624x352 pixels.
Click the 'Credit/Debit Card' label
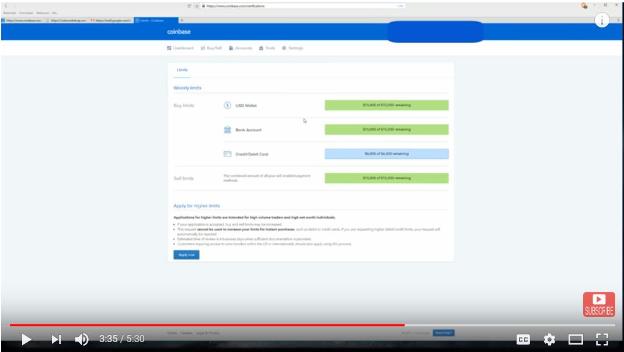pos(252,154)
